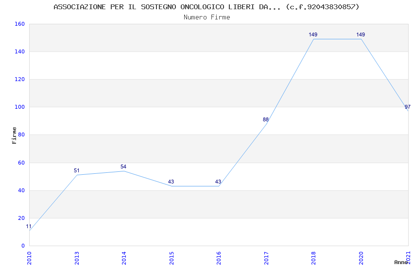Select the data label 149 above 2018
The image size is (413, 267).
[x=313, y=35]
